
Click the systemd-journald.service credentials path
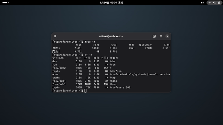tap(140, 74)
